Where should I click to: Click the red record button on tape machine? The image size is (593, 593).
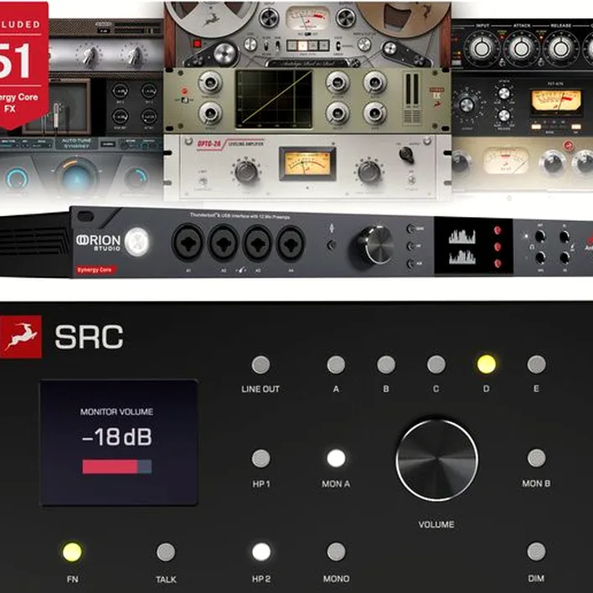click(x=197, y=44)
